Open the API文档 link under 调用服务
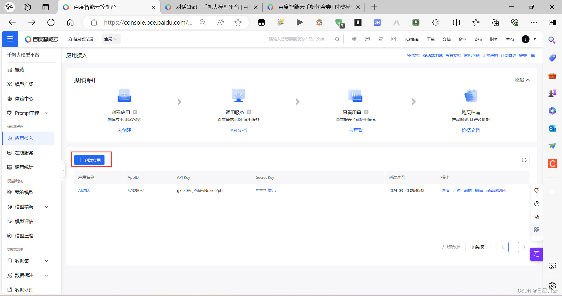The height and width of the screenshot is (296, 562). 239,130
